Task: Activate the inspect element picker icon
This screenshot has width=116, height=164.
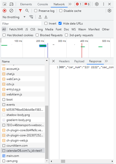Action: pos(5,4)
